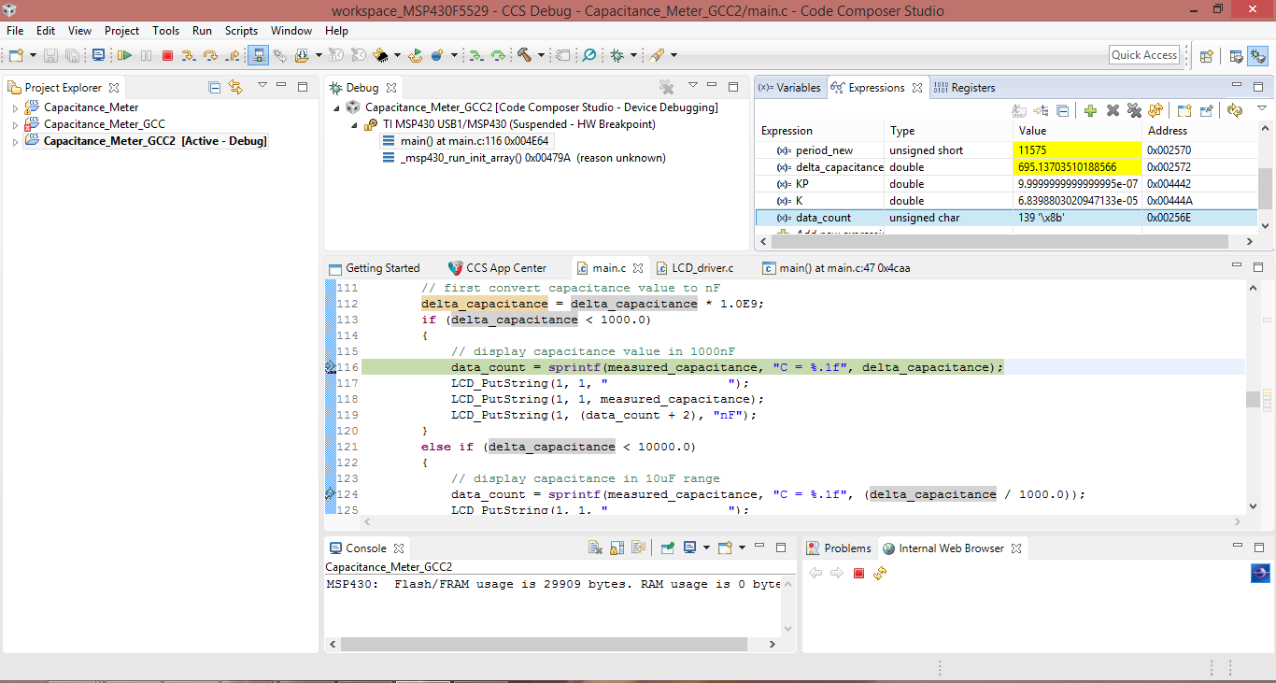1276x683 pixels.
Task: Switch to the Variables tab
Action: [x=789, y=88]
